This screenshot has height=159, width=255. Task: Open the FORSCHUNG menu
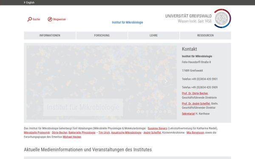pyautogui.click(x=102, y=35)
